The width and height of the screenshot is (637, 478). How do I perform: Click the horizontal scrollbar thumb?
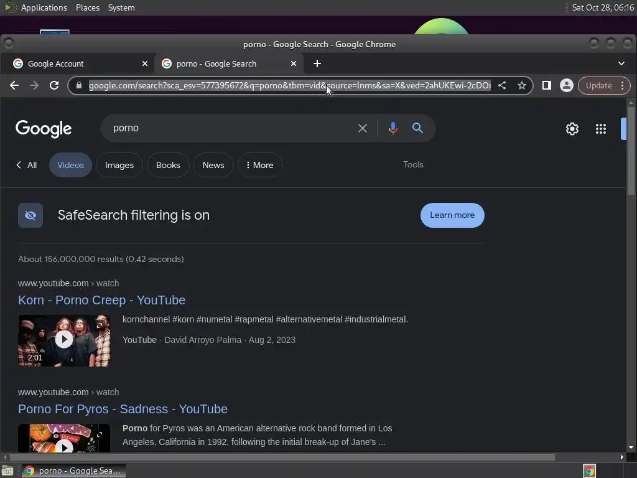pyautogui.click(x=282, y=457)
